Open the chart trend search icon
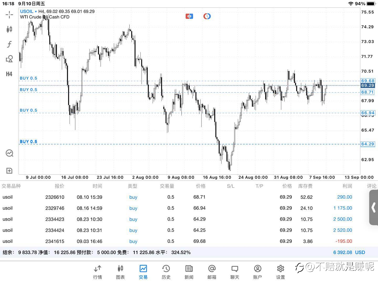 (x=9, y=153)
